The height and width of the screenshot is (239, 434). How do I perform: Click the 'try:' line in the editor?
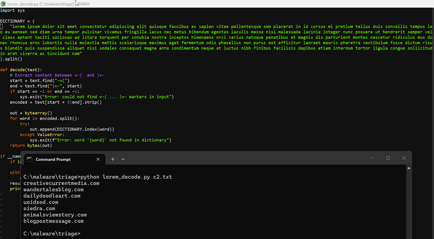coord(25,124)
